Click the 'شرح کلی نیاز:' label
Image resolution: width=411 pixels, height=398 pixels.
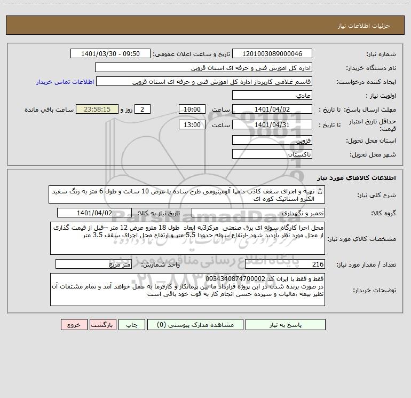click(x=377, y=195)
